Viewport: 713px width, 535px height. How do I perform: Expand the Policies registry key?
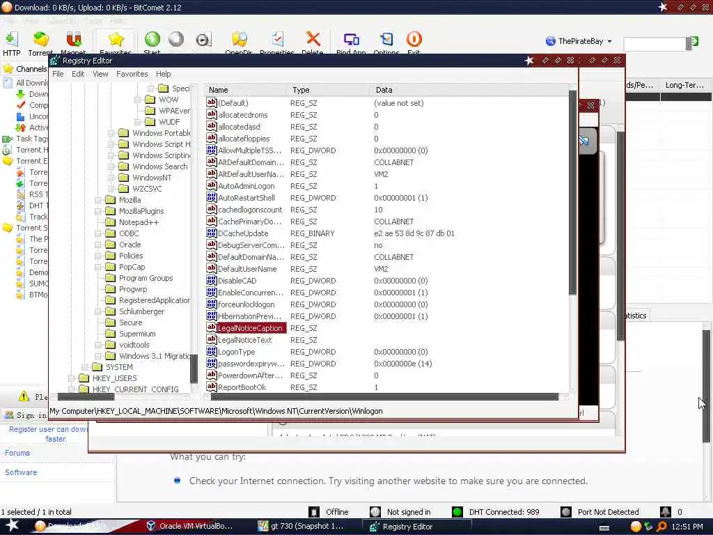[x=97, y=256]
